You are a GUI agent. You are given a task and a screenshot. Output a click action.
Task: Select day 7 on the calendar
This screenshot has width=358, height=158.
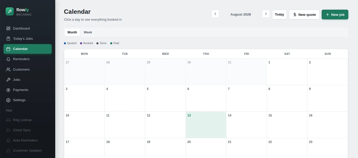pyautogui.click(x=247, y=98)
